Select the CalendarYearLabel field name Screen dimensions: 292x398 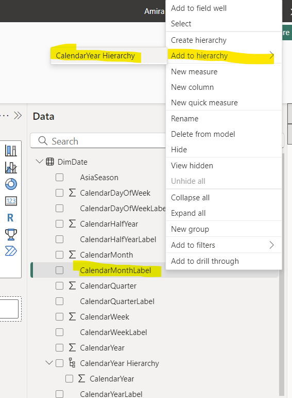pyautogui.click(x=111, y=394)
